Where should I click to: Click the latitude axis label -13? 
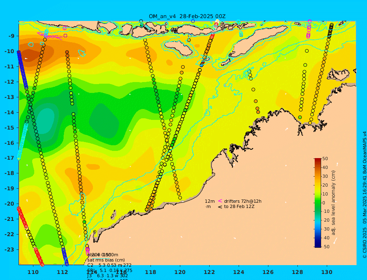[x=10, y=97]
